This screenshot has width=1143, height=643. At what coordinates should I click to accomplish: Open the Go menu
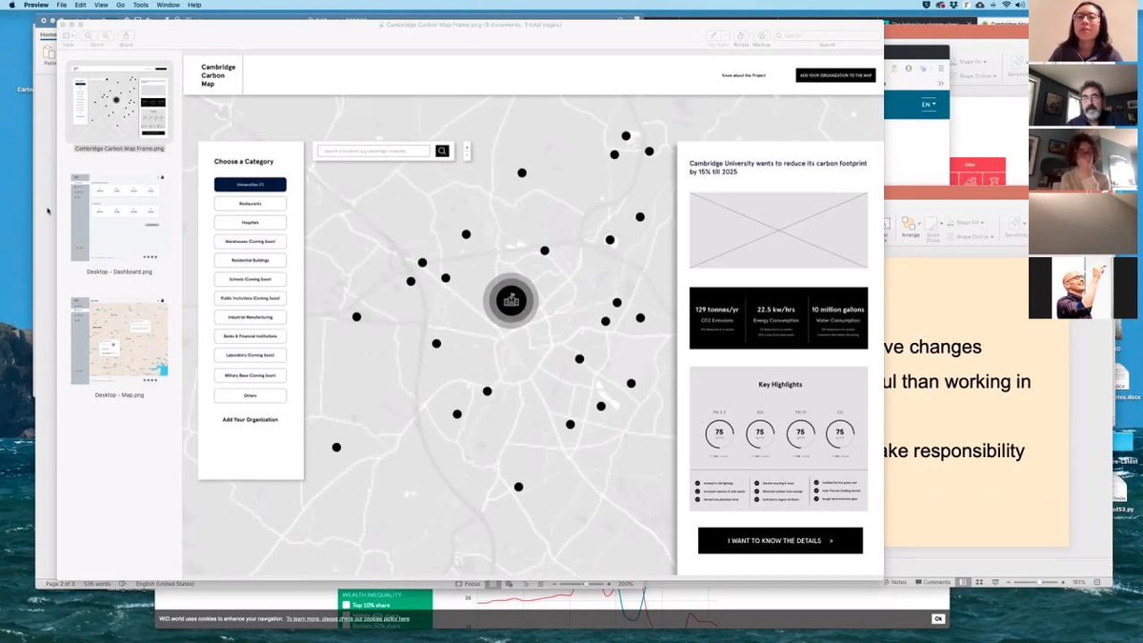[x=120, y=5]
